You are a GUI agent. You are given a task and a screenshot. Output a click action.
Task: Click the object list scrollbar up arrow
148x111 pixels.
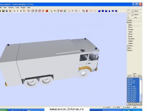coord(141,79)
